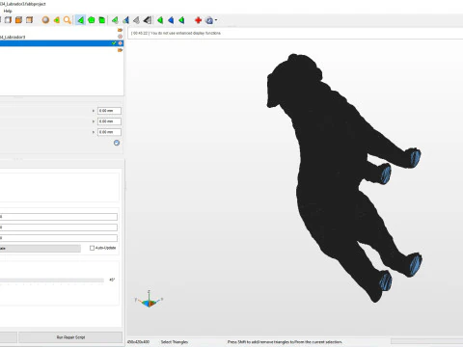Click the angle slider next to 45°

point(52,280)
